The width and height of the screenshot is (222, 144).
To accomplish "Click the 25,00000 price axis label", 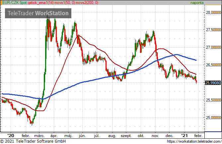I will coord(213,118).
